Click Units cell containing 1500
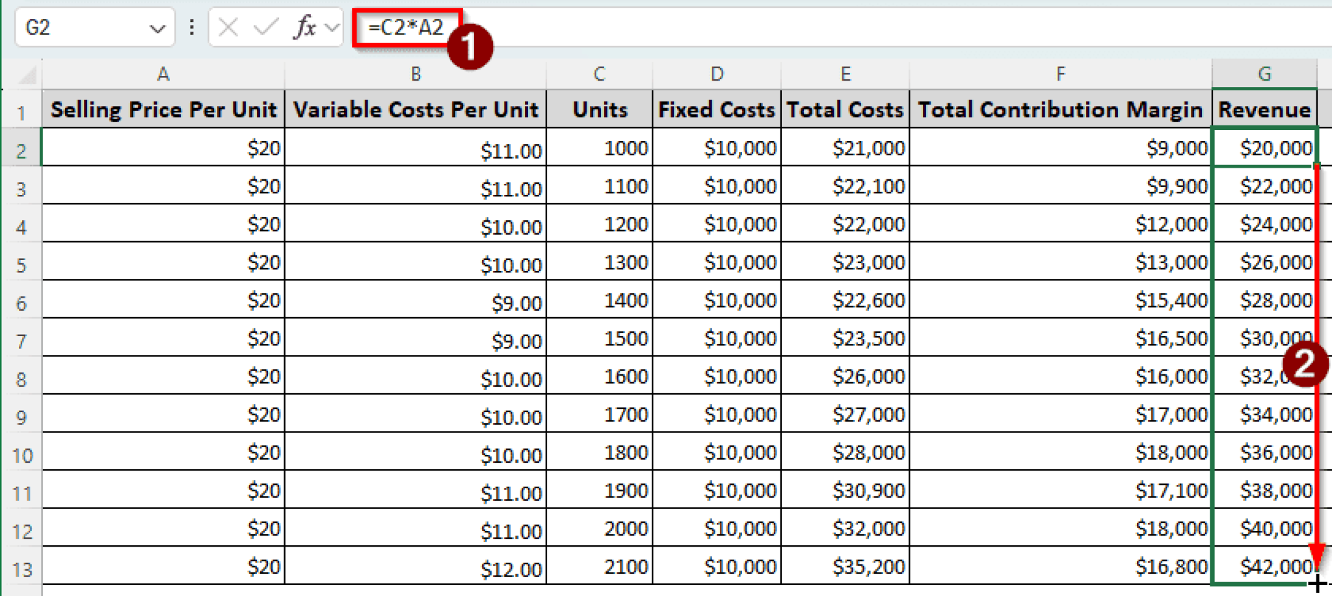This screenshot has width=1332, height=596. [x=599, y=338]
